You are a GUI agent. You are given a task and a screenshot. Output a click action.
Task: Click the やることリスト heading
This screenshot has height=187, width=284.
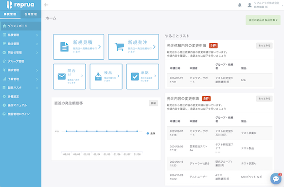coord(177,36)
